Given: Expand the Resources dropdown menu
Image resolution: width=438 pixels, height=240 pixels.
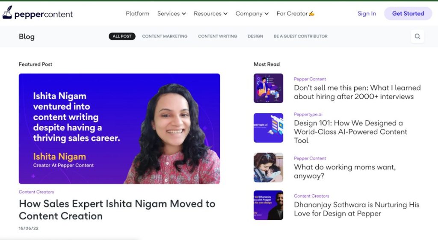Looking at the screenshot, I should pyautogui.click(x=210, y=14).
